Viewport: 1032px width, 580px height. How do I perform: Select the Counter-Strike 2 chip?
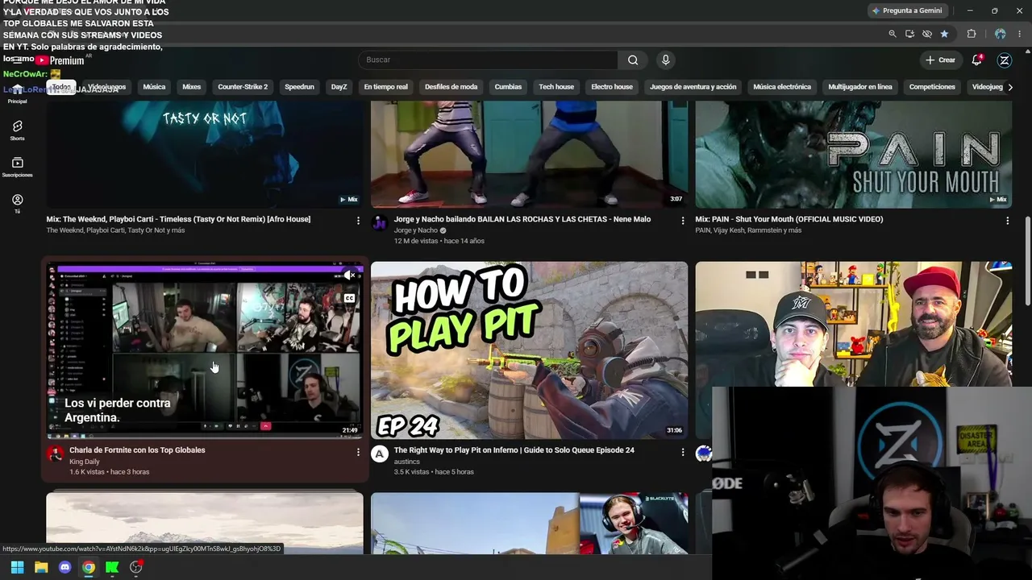point(243,87)
